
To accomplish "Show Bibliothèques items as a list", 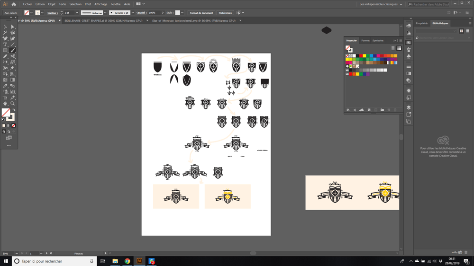I will (x=468, y=31).
